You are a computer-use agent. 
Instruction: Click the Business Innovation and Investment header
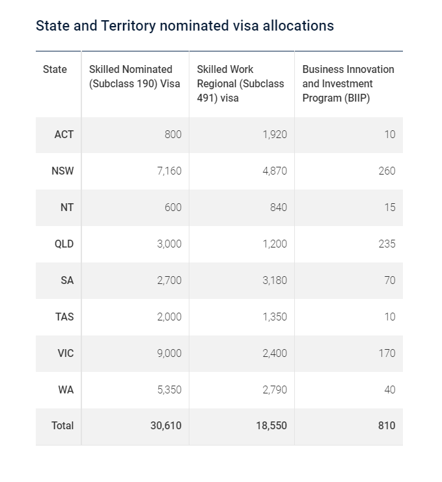coord(348,83)
